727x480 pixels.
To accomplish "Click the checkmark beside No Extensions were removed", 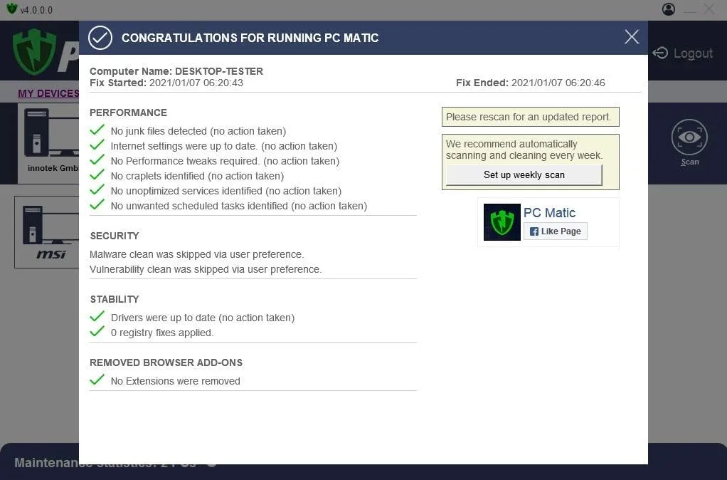I will coord(97,380).
